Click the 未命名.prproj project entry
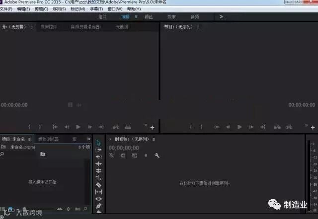 click(x=23, y=147)
